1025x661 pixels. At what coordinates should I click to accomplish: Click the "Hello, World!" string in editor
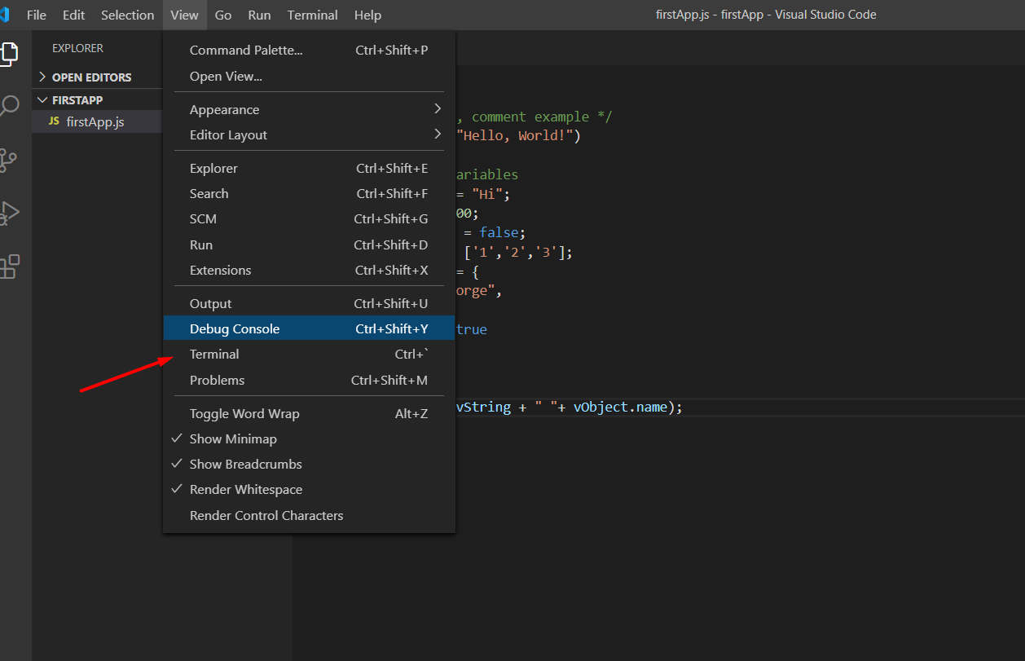pos(518,135)
